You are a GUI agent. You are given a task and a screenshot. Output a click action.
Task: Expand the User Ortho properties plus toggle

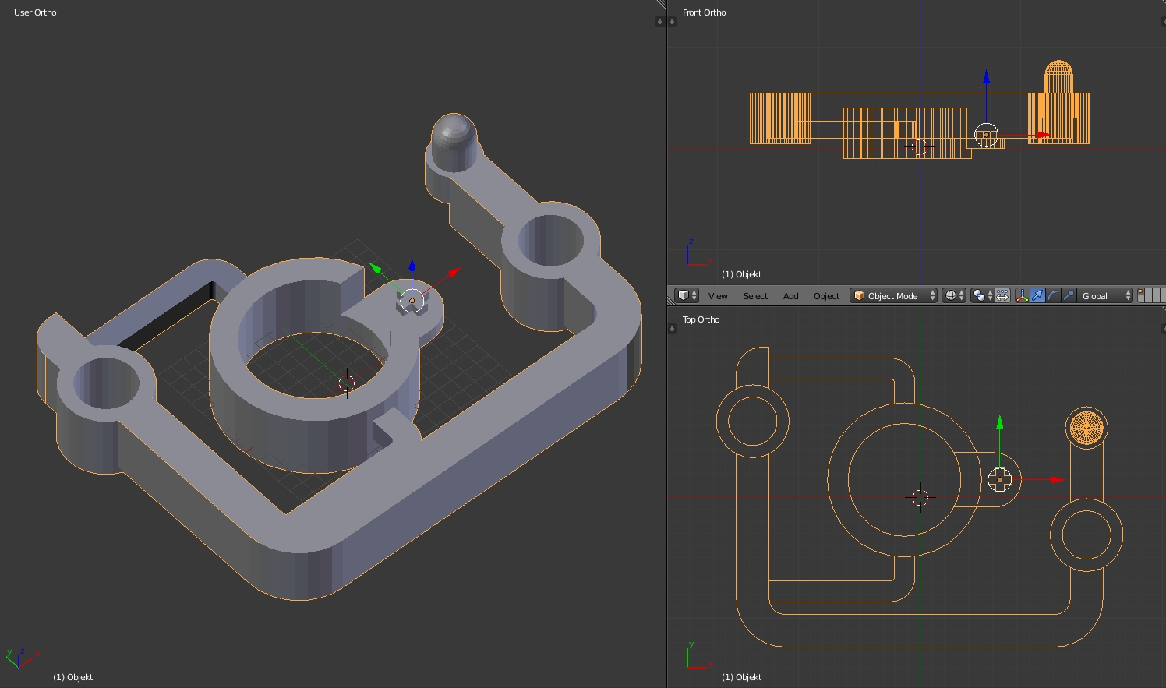tap(660, 22)
